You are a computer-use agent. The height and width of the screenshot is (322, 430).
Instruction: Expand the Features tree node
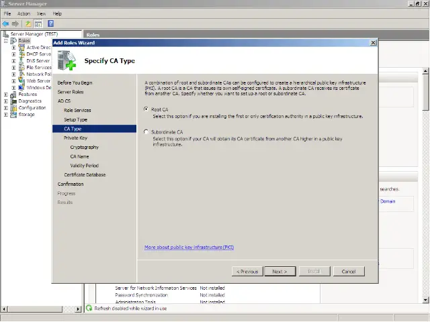point(6,95)
